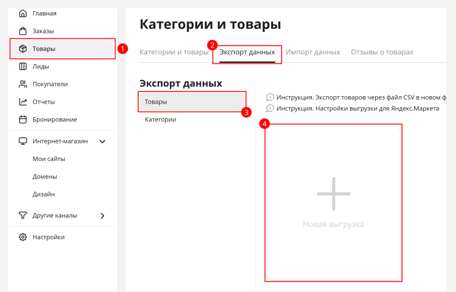
Task: Switch to the Категории и товары tab
Action: click(174, 52)
